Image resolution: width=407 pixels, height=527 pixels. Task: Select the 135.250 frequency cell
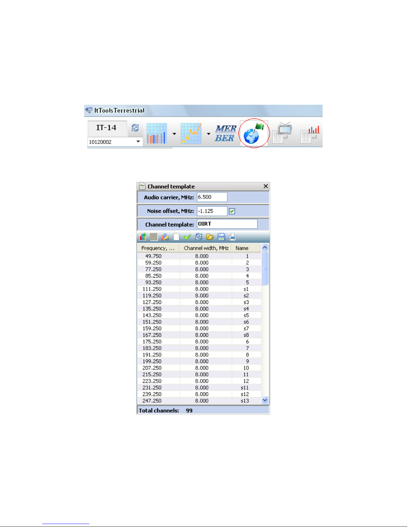coord(159,309)
